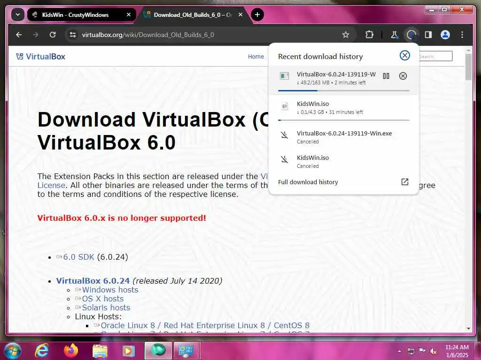Open the License link in the paragraph
Viewport: 481px width, 360px height.
point(51,185)
